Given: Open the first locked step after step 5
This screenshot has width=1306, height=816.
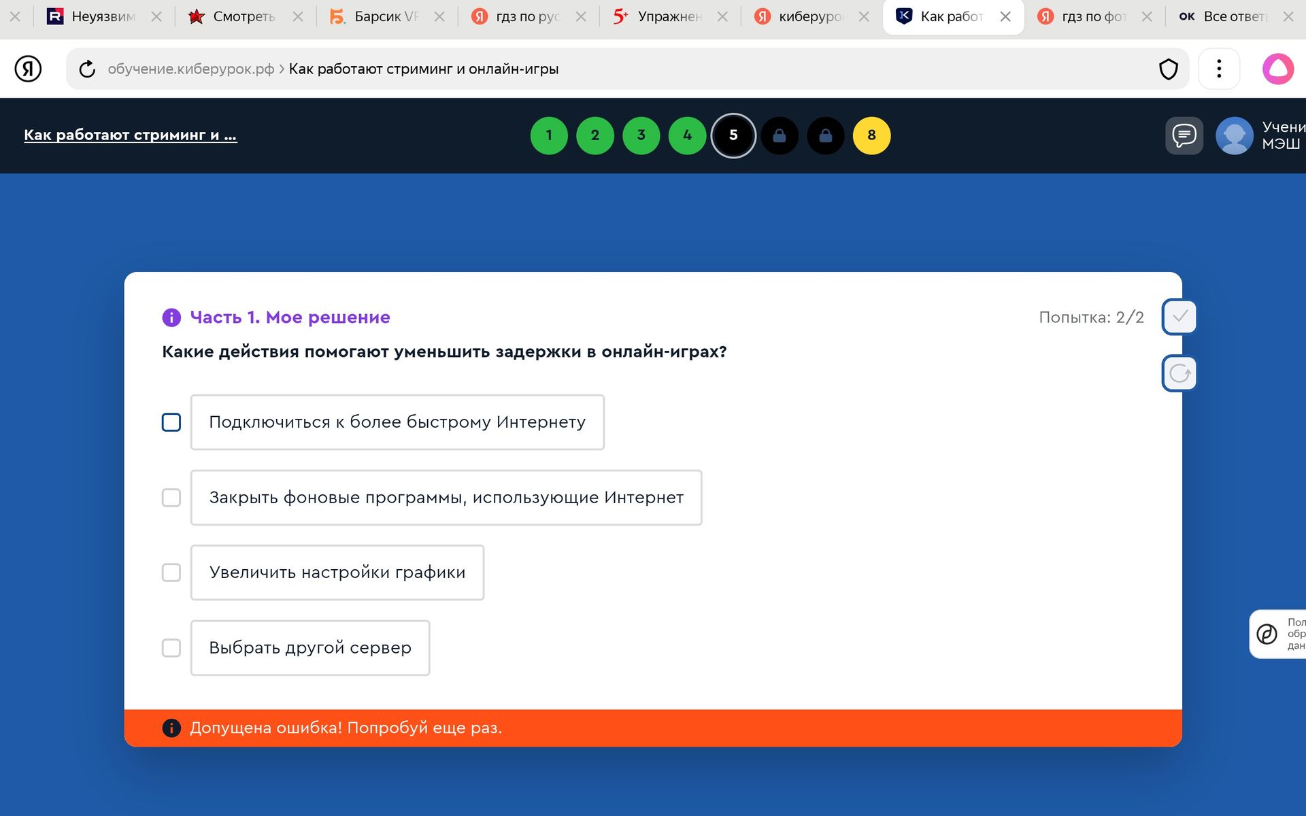Looking at the screenshot, I should (780, 135).
